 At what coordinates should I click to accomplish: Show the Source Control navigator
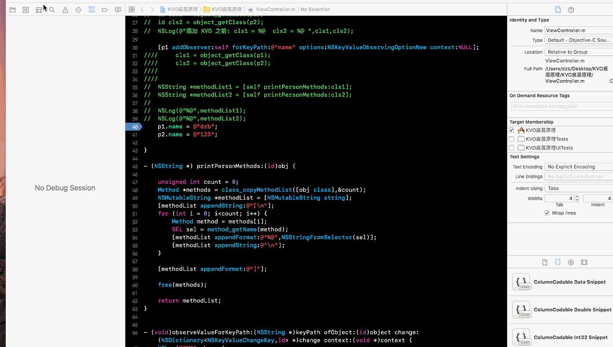(26, 10)
